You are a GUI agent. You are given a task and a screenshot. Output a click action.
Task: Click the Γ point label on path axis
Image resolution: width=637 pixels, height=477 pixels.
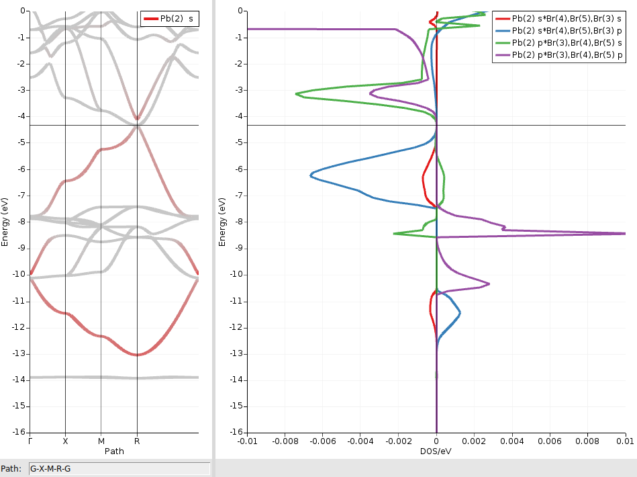pyautogui.click(x=30, y=441)
